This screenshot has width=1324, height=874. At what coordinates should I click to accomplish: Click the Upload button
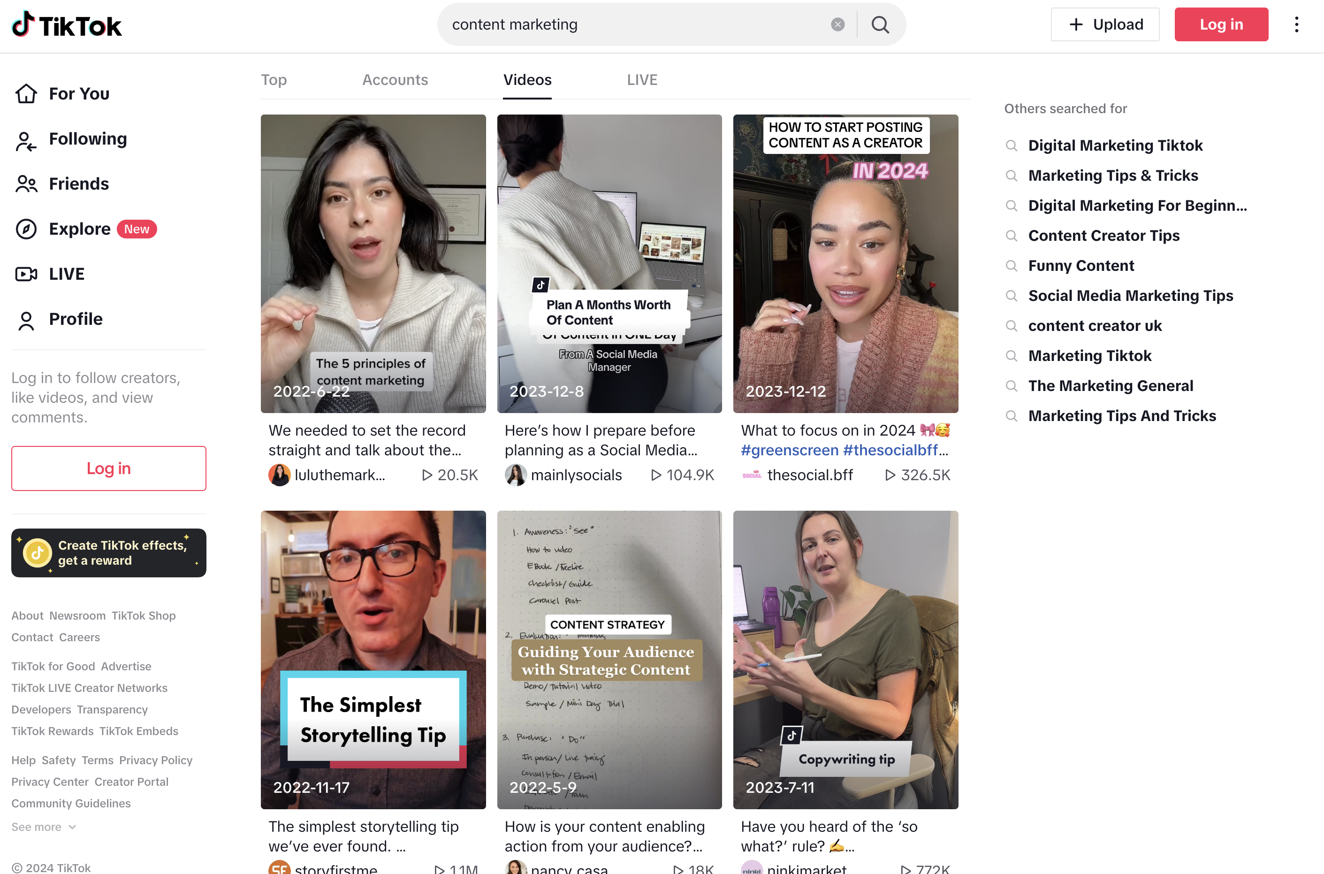[x=1104, y=24]
